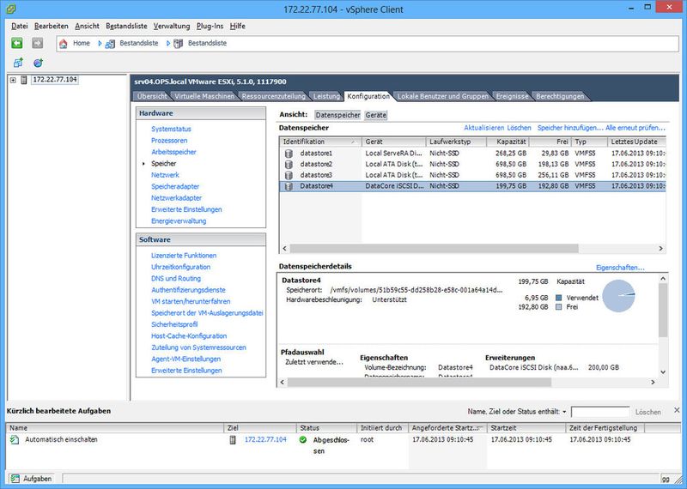Open the Ansicht menu
Image resolution: width=687 pixels, height=489 pixels.
(88, 27)
